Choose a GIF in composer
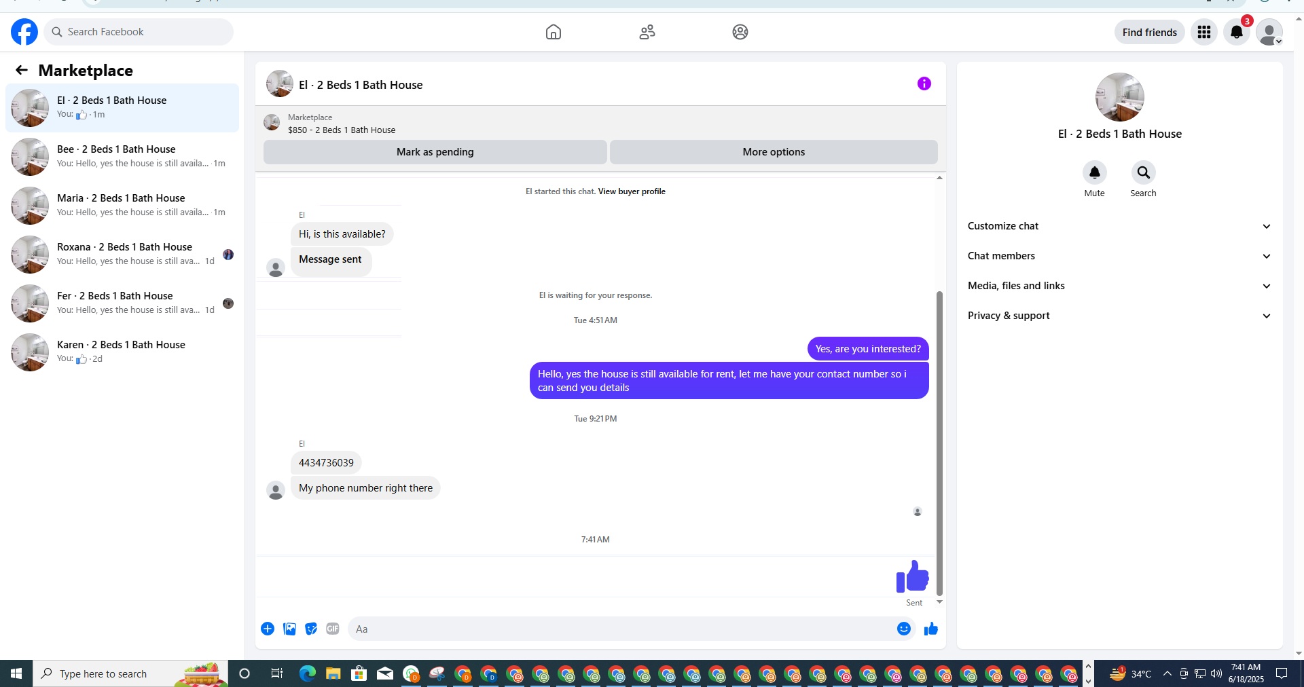This screenshot has height=687, width=1304. [x=333, y=629]
